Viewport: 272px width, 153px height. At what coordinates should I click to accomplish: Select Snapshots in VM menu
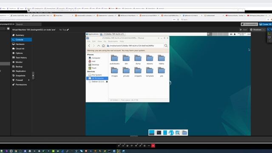click(x=21, y=76)
